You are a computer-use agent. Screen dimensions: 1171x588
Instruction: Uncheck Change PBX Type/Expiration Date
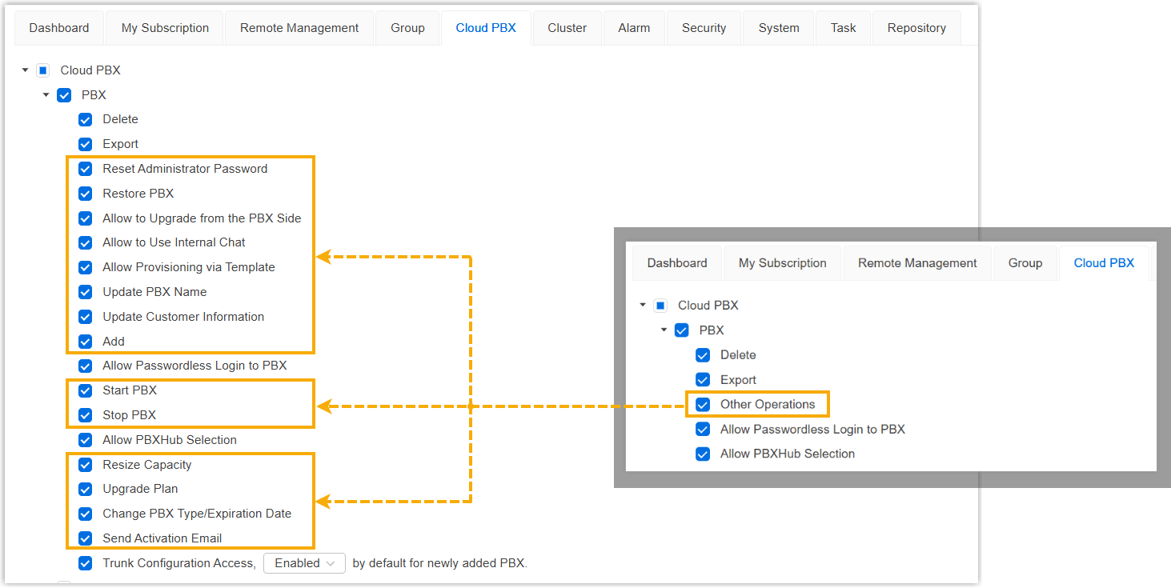tap(86, 514)
